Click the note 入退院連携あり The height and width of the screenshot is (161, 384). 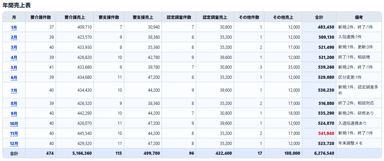[x=353, y=123]
